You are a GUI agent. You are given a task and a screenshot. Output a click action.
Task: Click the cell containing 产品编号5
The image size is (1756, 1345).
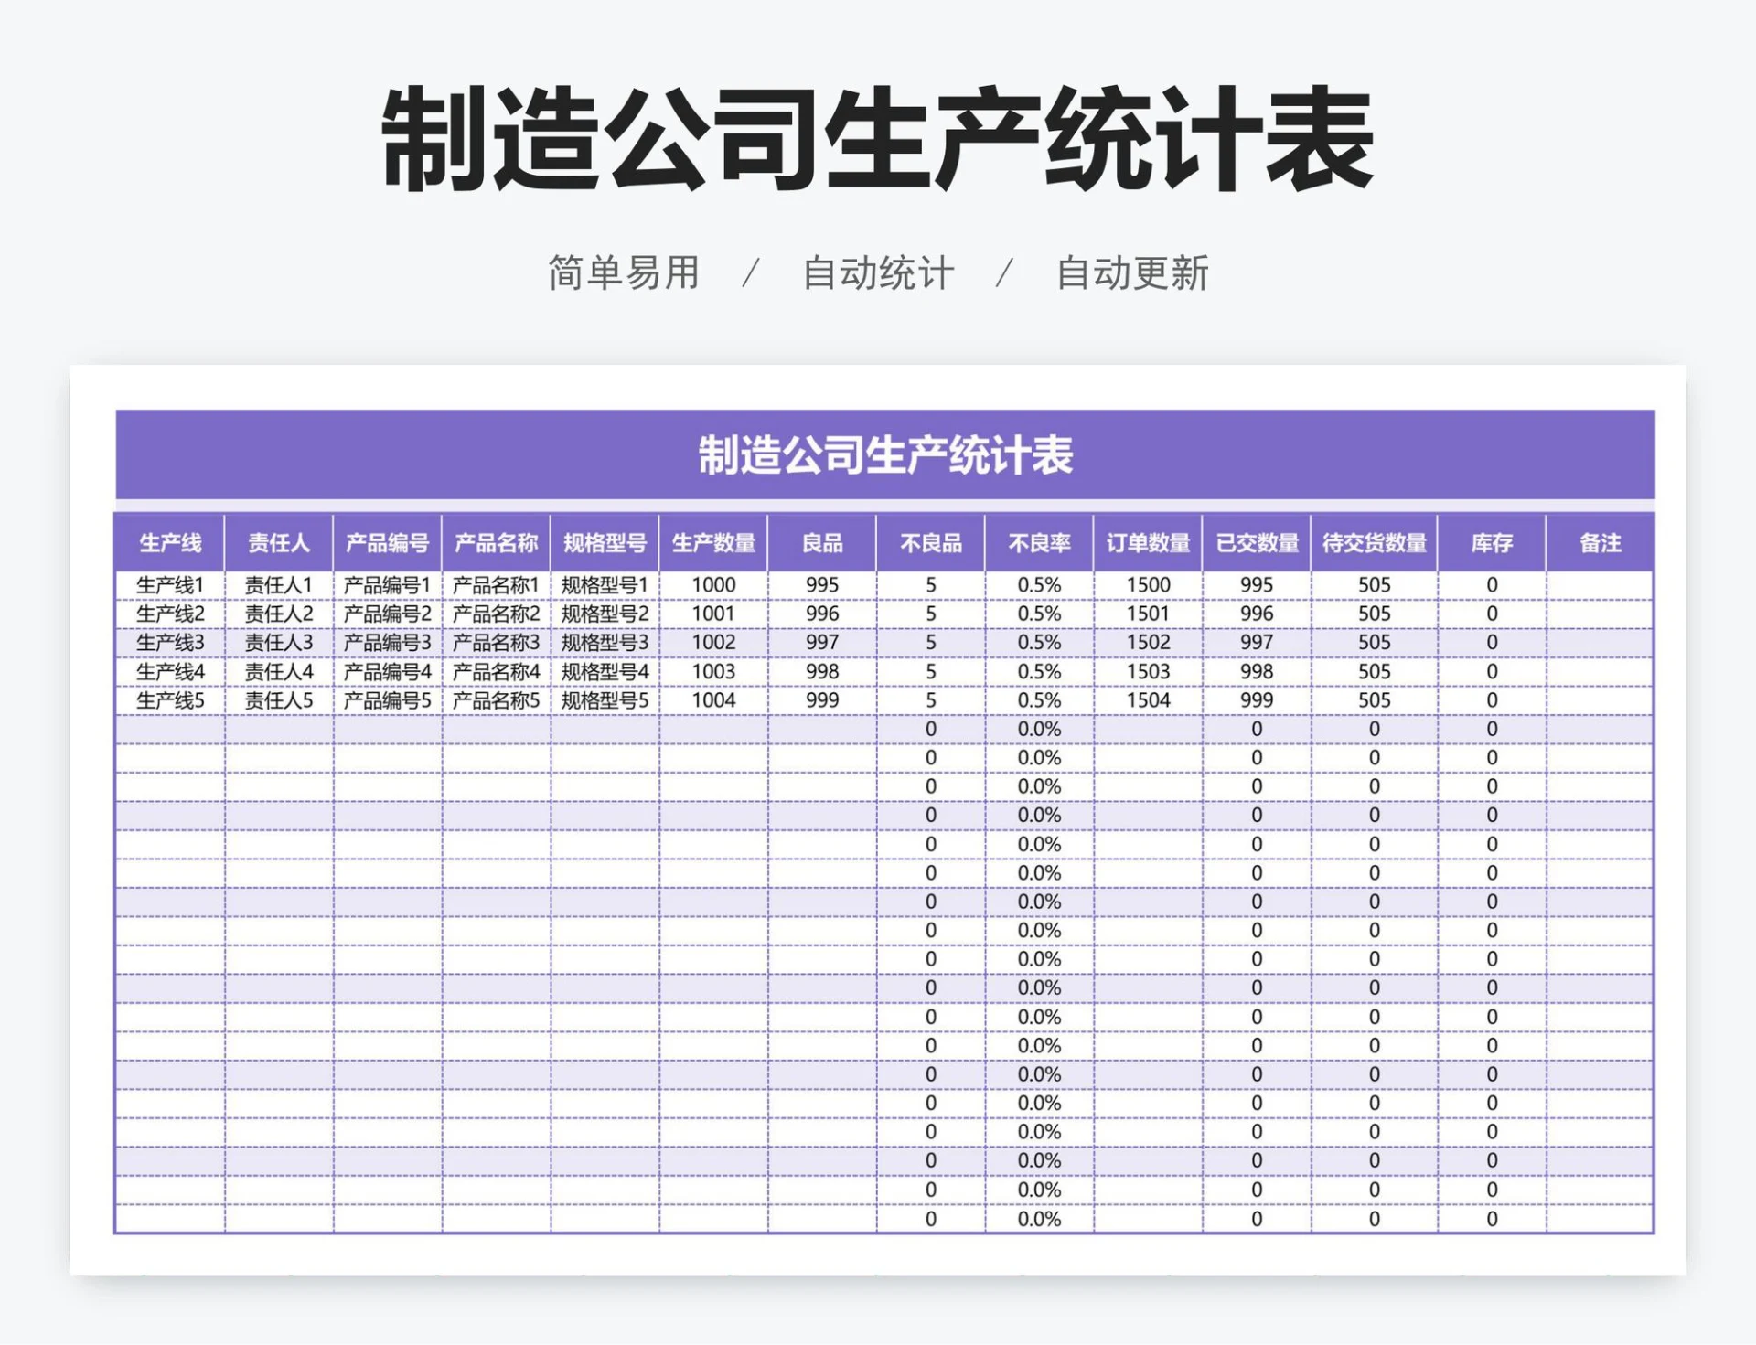pos(388,699)
